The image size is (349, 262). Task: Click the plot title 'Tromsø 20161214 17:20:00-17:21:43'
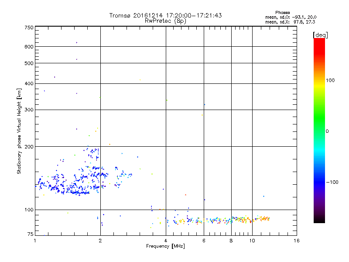tap(165, 15)
